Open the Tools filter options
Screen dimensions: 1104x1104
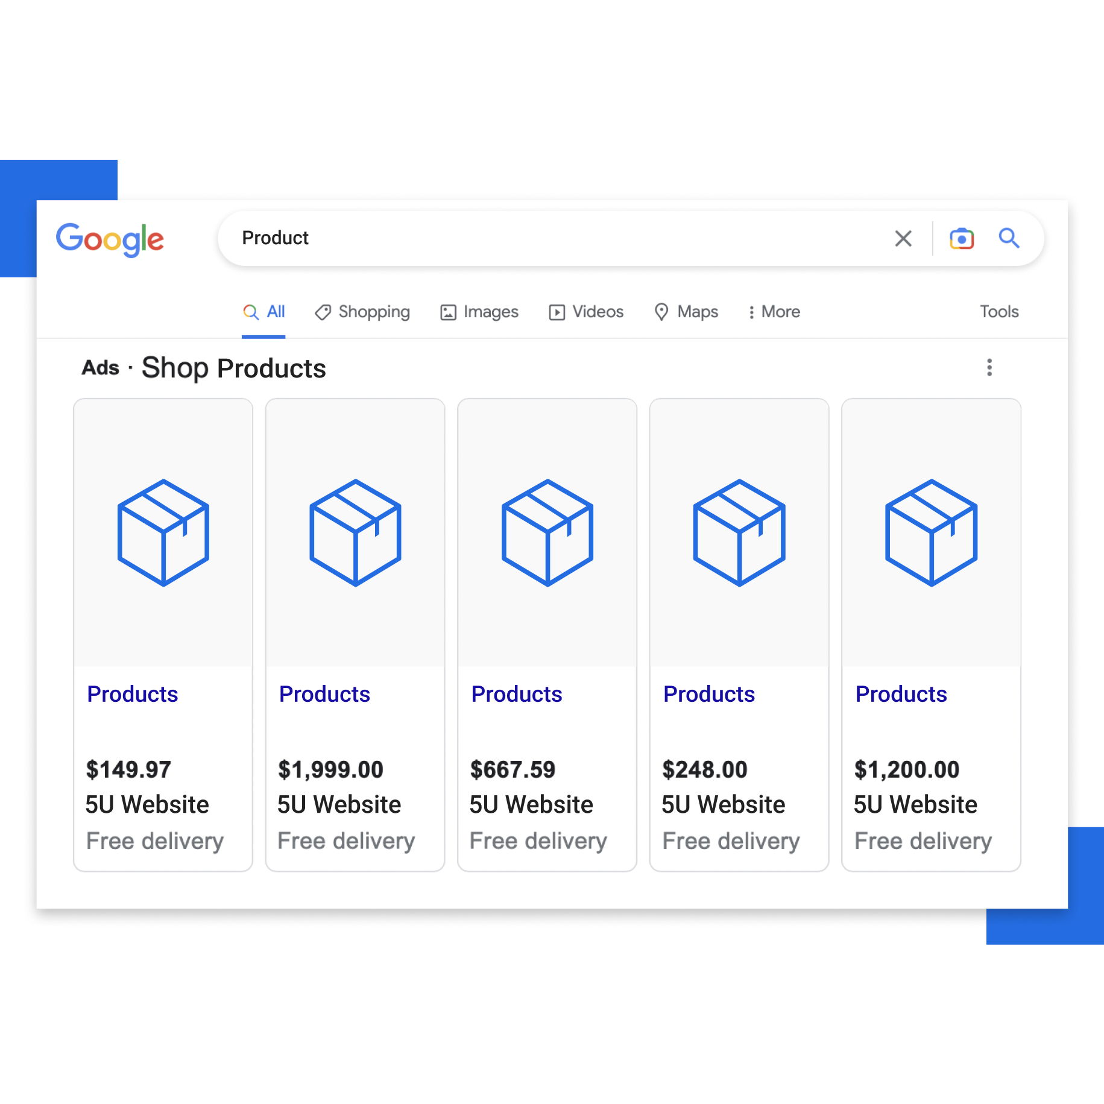[999, 312]
